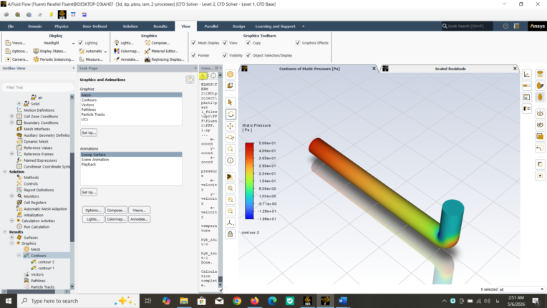Open the Headlight dropdown

pos(73,43)
